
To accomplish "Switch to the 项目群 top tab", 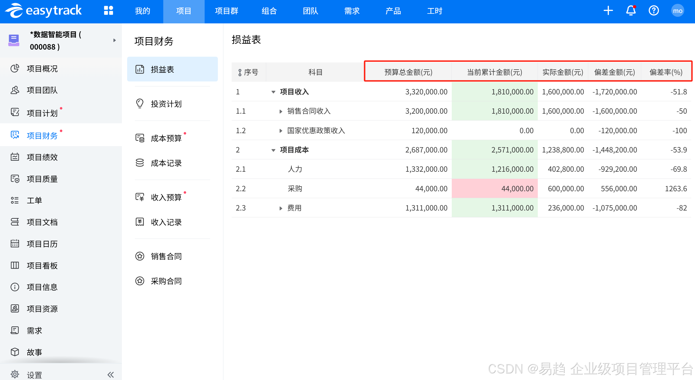I will (x=226, y=11).
